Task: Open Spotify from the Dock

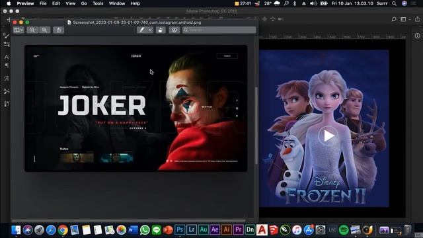Action: point(344,230)
